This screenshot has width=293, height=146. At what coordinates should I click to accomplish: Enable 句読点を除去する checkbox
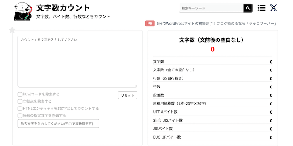20,101
